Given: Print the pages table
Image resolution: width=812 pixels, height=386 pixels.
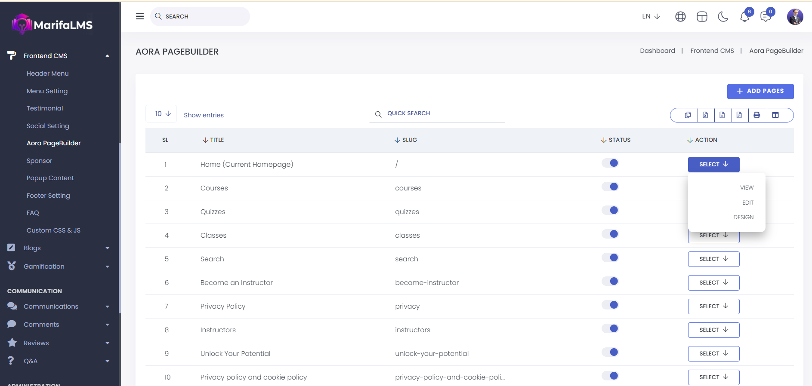Looking at the screenshot, I should tap(757, 115).
